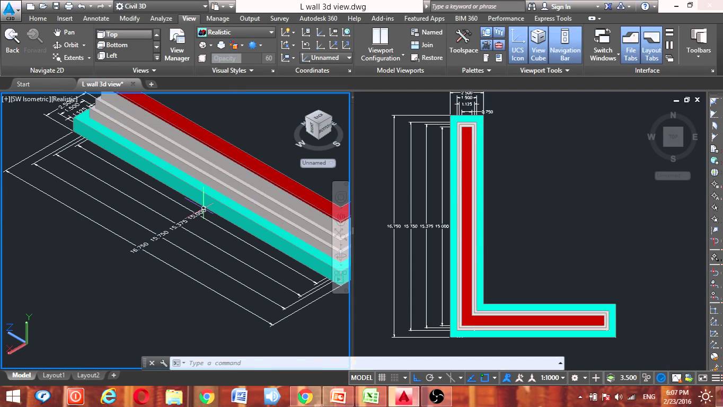Screen dimensions: 723x407
Task: Toggle ortho mode in the status bar
Action: (417, 377)
